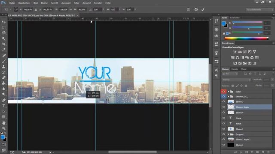Switch to the Farbfelder tab
275x154 pixels.
[x=235, y=18]
